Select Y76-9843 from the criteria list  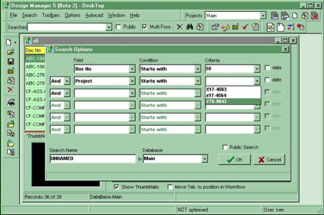click(x=233, y=101)
